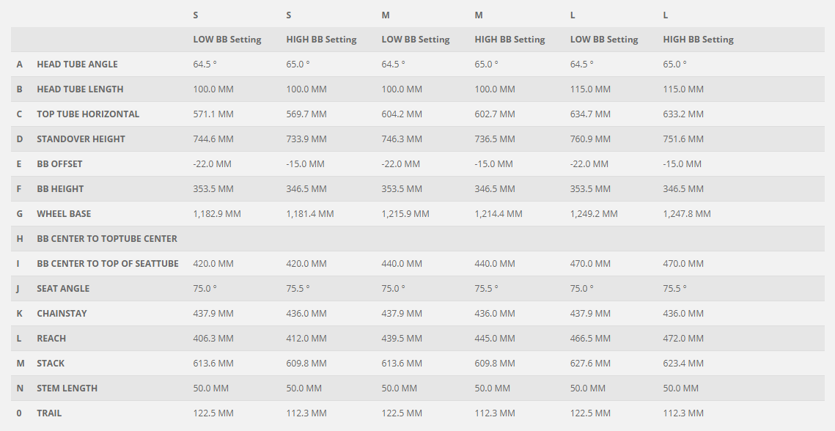This screenshot has height=431, width=835.
Task: Select the SEAT ANGLE row label
Action: [63, 289]
